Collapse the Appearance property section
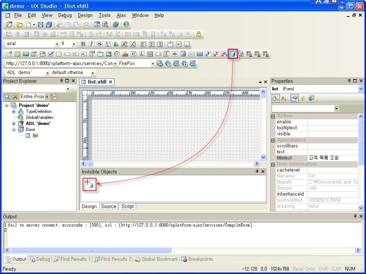 (x=273, y=140)
